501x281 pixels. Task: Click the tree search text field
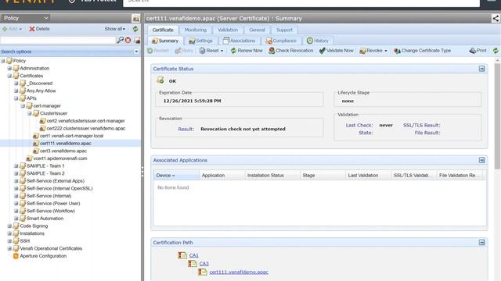click(x=58, y=40)
